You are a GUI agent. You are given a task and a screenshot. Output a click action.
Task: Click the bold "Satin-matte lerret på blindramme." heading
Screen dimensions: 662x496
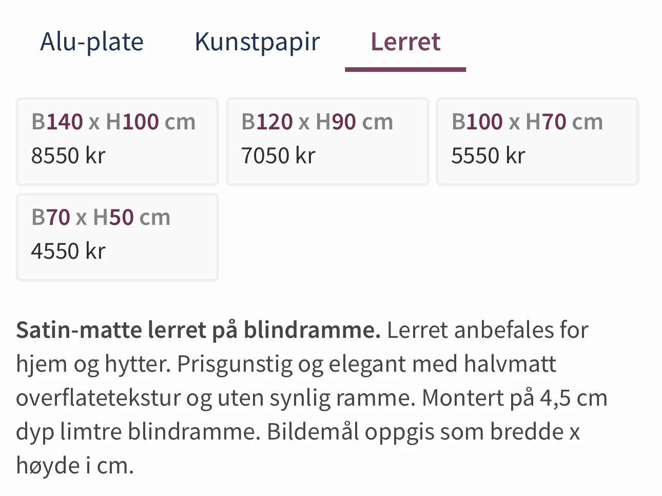[x=198, y=330]
